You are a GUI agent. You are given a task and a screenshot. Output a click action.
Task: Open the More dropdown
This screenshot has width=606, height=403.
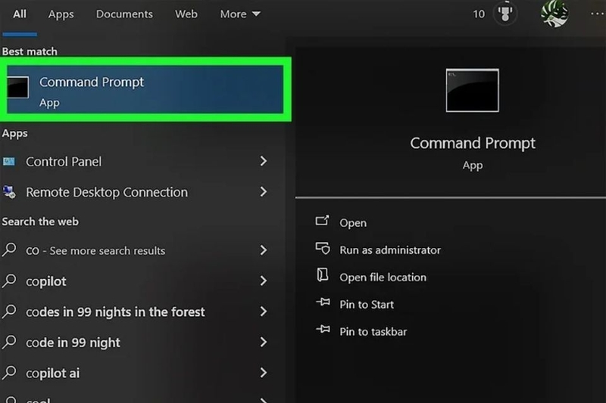pyautogui.click(x=240, y=14)
